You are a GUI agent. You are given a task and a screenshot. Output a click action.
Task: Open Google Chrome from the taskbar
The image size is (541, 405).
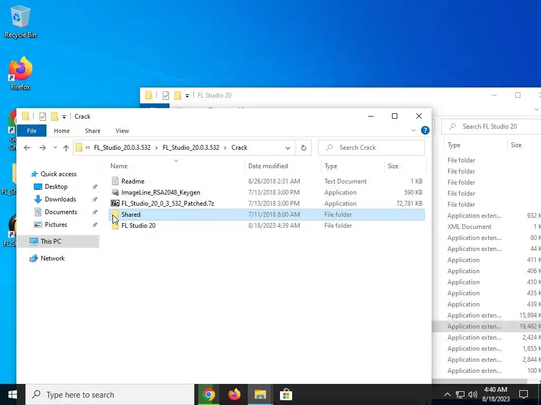[208, 394]
